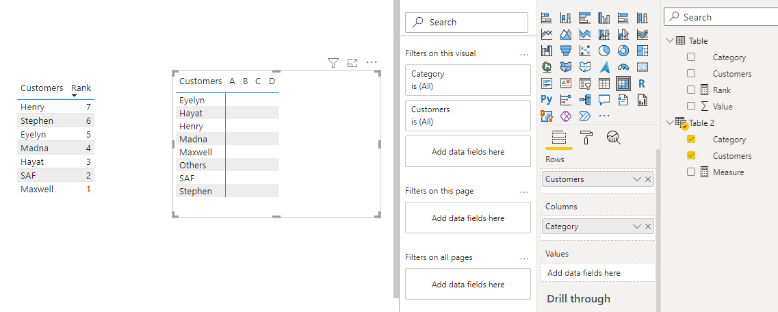Viewport: 778px width, 312px height.
Task: Open dropdown arrow of Customers in Rows
Action: 637,179
